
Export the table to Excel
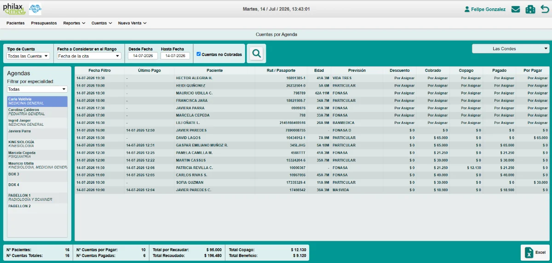[x=535, y=252]
